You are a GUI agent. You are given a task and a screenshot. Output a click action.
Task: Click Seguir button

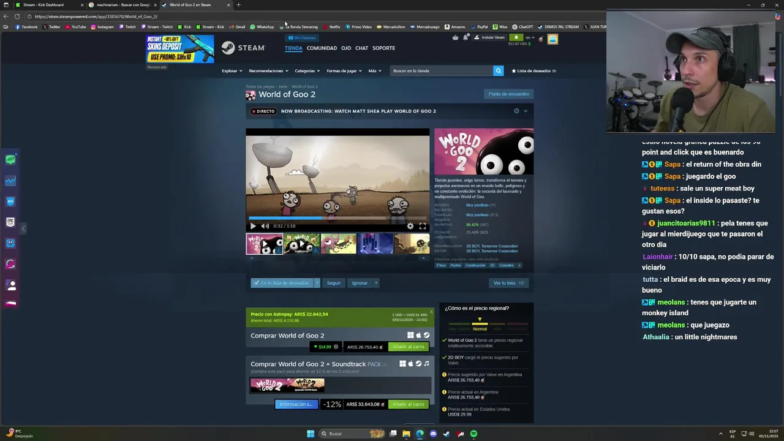pos(333,283)
